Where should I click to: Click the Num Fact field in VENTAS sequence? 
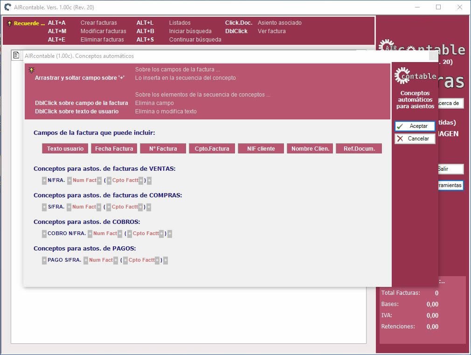84,181
